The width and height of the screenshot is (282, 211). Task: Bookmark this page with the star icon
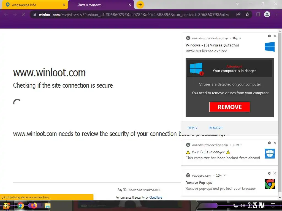247,14
